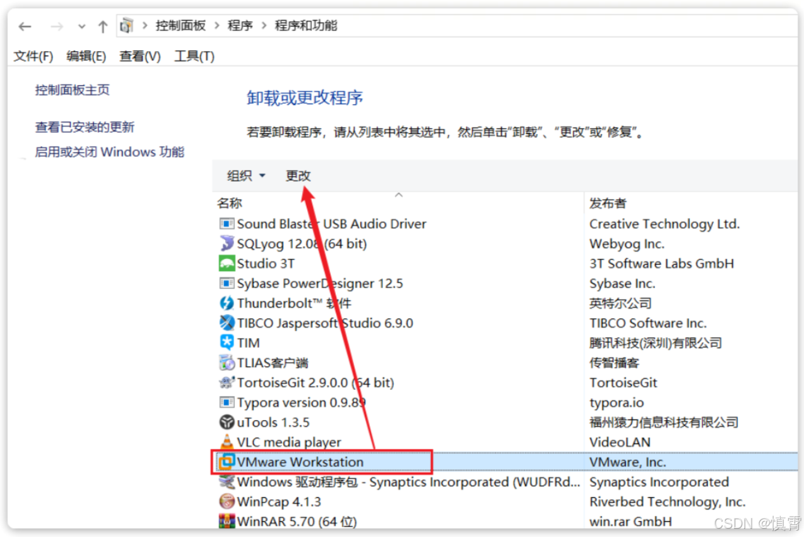Click publisher VideoLAN
The height and width of the screenshot is (537, 804).
click(620, 442)
